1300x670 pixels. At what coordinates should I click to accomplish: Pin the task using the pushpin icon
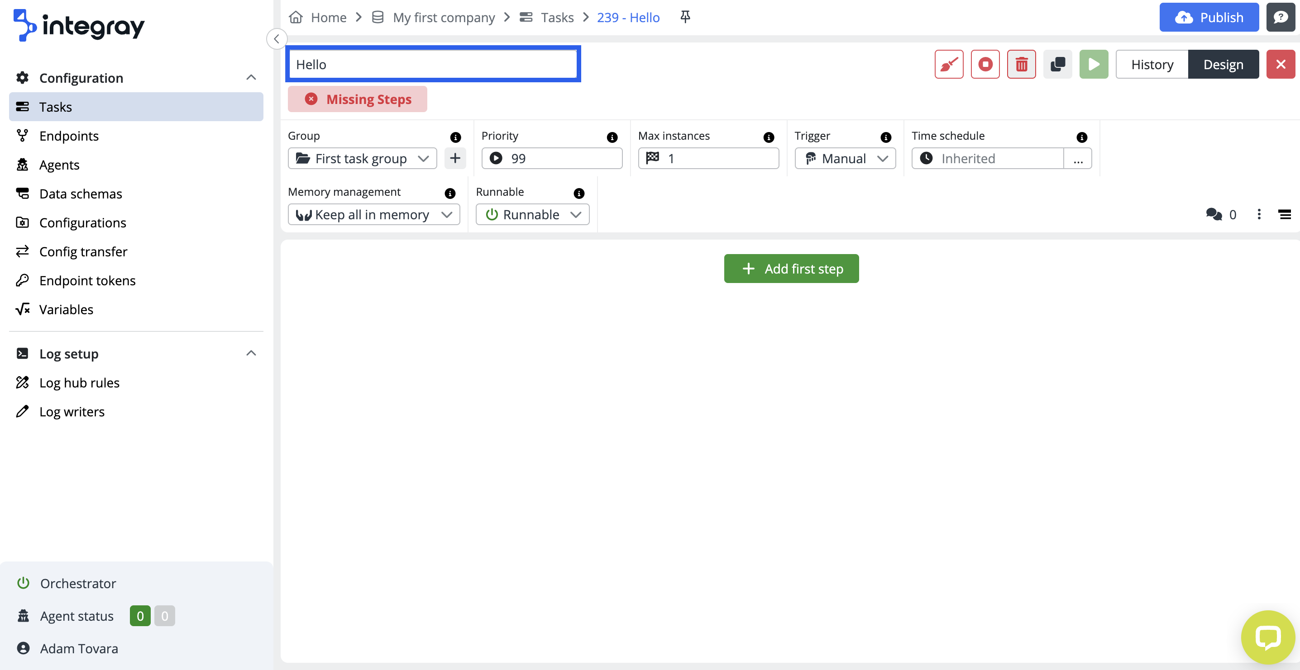[x=685, y=17]
